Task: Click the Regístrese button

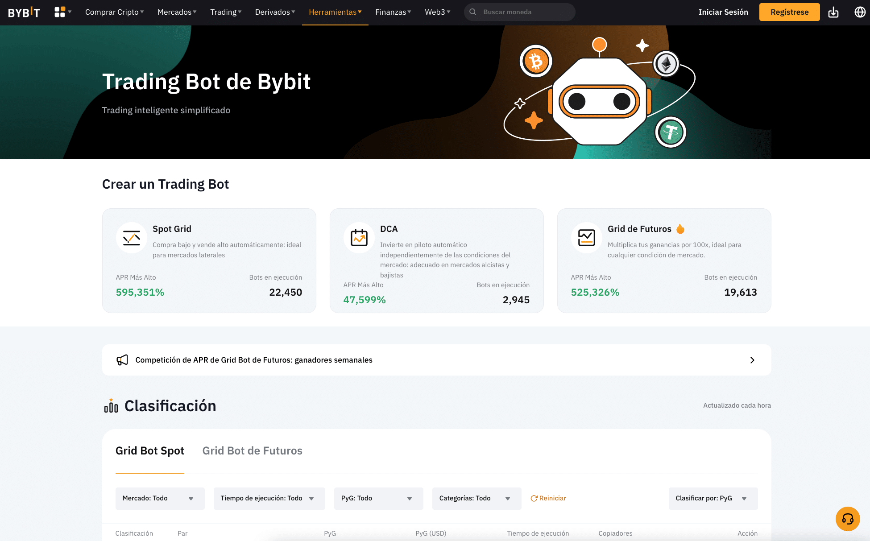Action: pyautogui.click(x=789, y=12)
